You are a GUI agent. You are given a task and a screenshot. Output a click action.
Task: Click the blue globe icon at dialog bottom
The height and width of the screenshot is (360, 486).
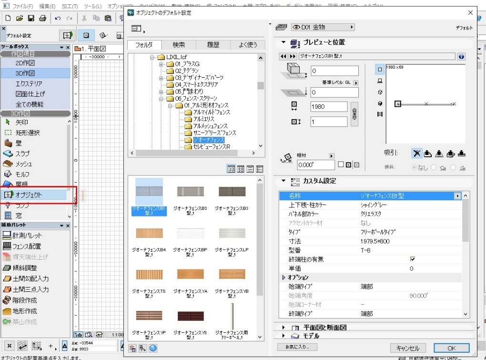tap(153, 348)
